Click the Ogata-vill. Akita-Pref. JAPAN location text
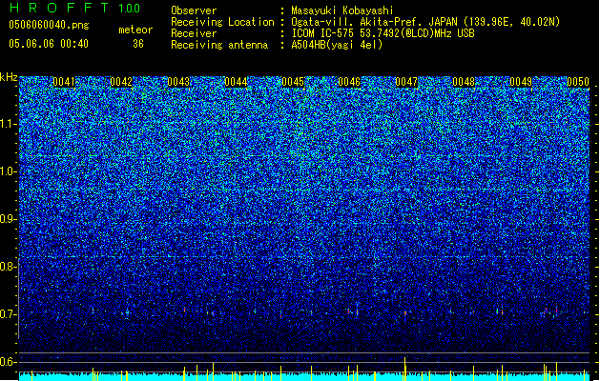Image resolution: width=600 pixels, height=381 pixels. 374,22
